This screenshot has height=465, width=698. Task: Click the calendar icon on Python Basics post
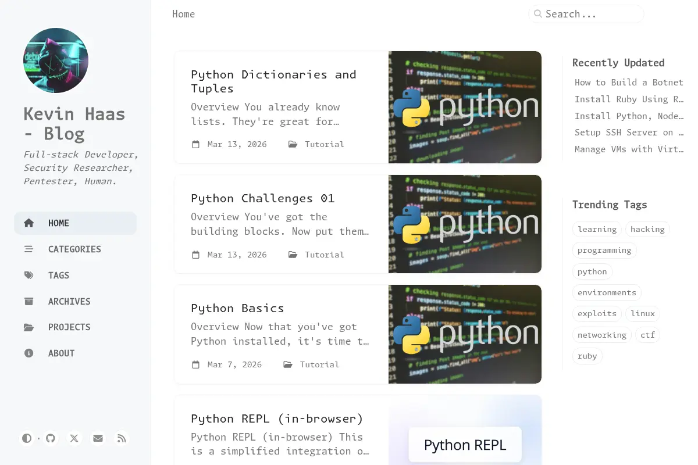pos(196,364)
